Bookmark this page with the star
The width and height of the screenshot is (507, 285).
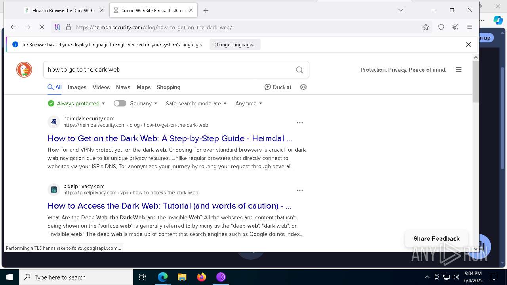coord(426,27)
